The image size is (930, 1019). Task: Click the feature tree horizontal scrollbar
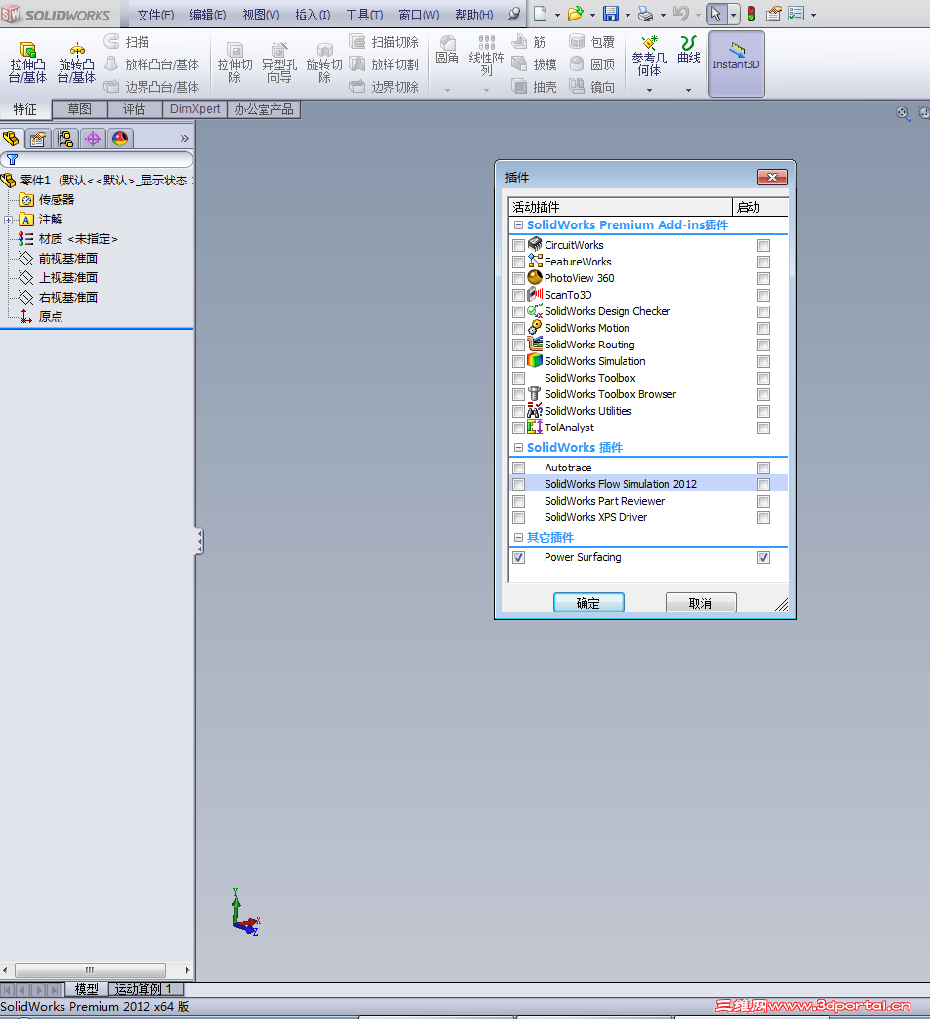click(90, 970)
